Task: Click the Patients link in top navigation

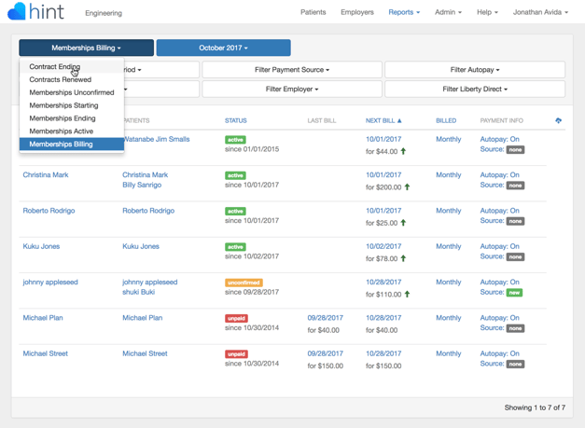Action: pyautogui.click(x=313, y=12)
